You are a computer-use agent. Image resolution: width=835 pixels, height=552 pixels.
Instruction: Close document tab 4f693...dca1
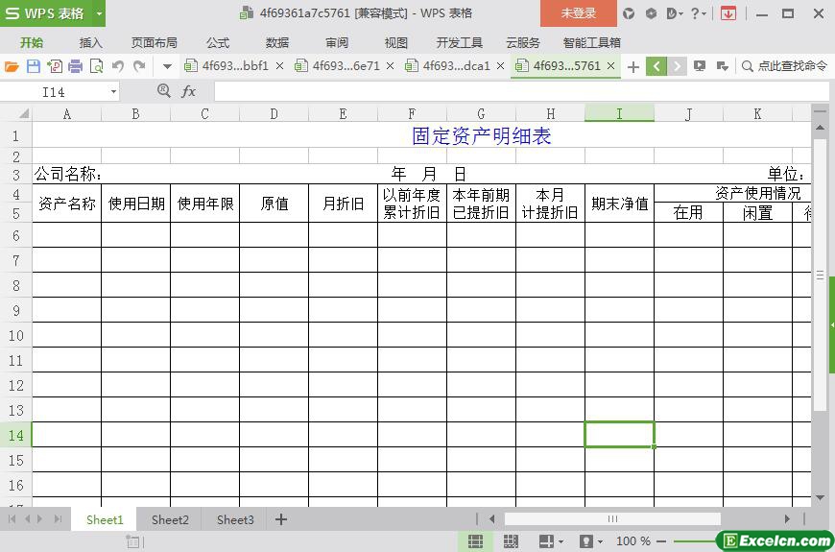point(501,66)
